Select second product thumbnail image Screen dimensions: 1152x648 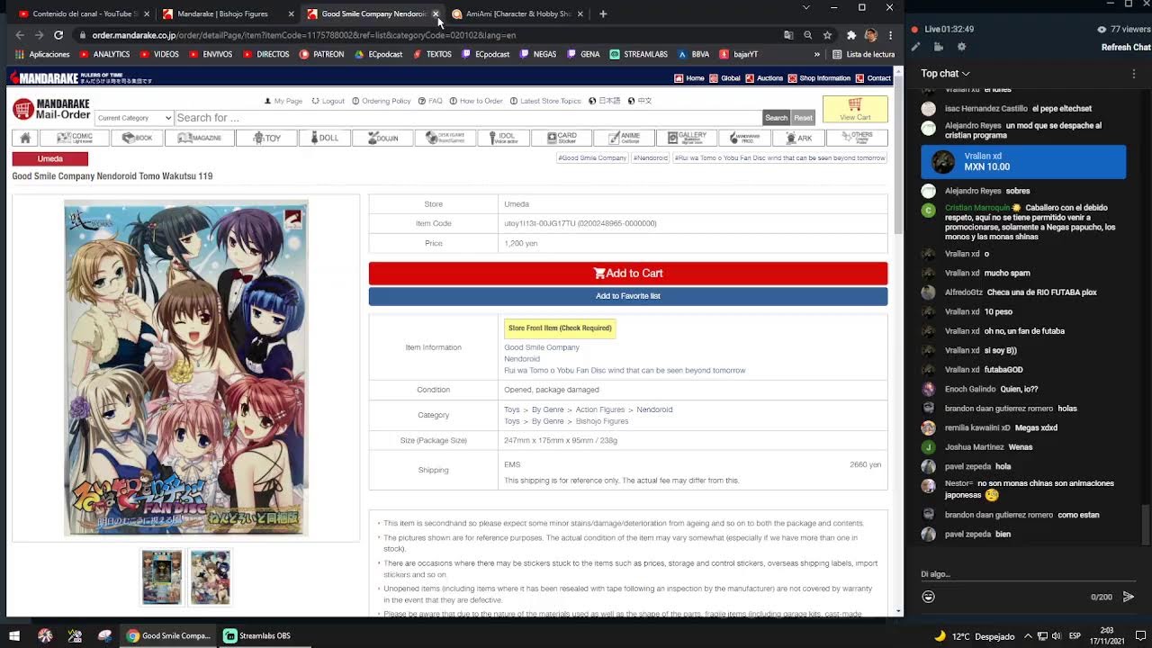point(210,577)
